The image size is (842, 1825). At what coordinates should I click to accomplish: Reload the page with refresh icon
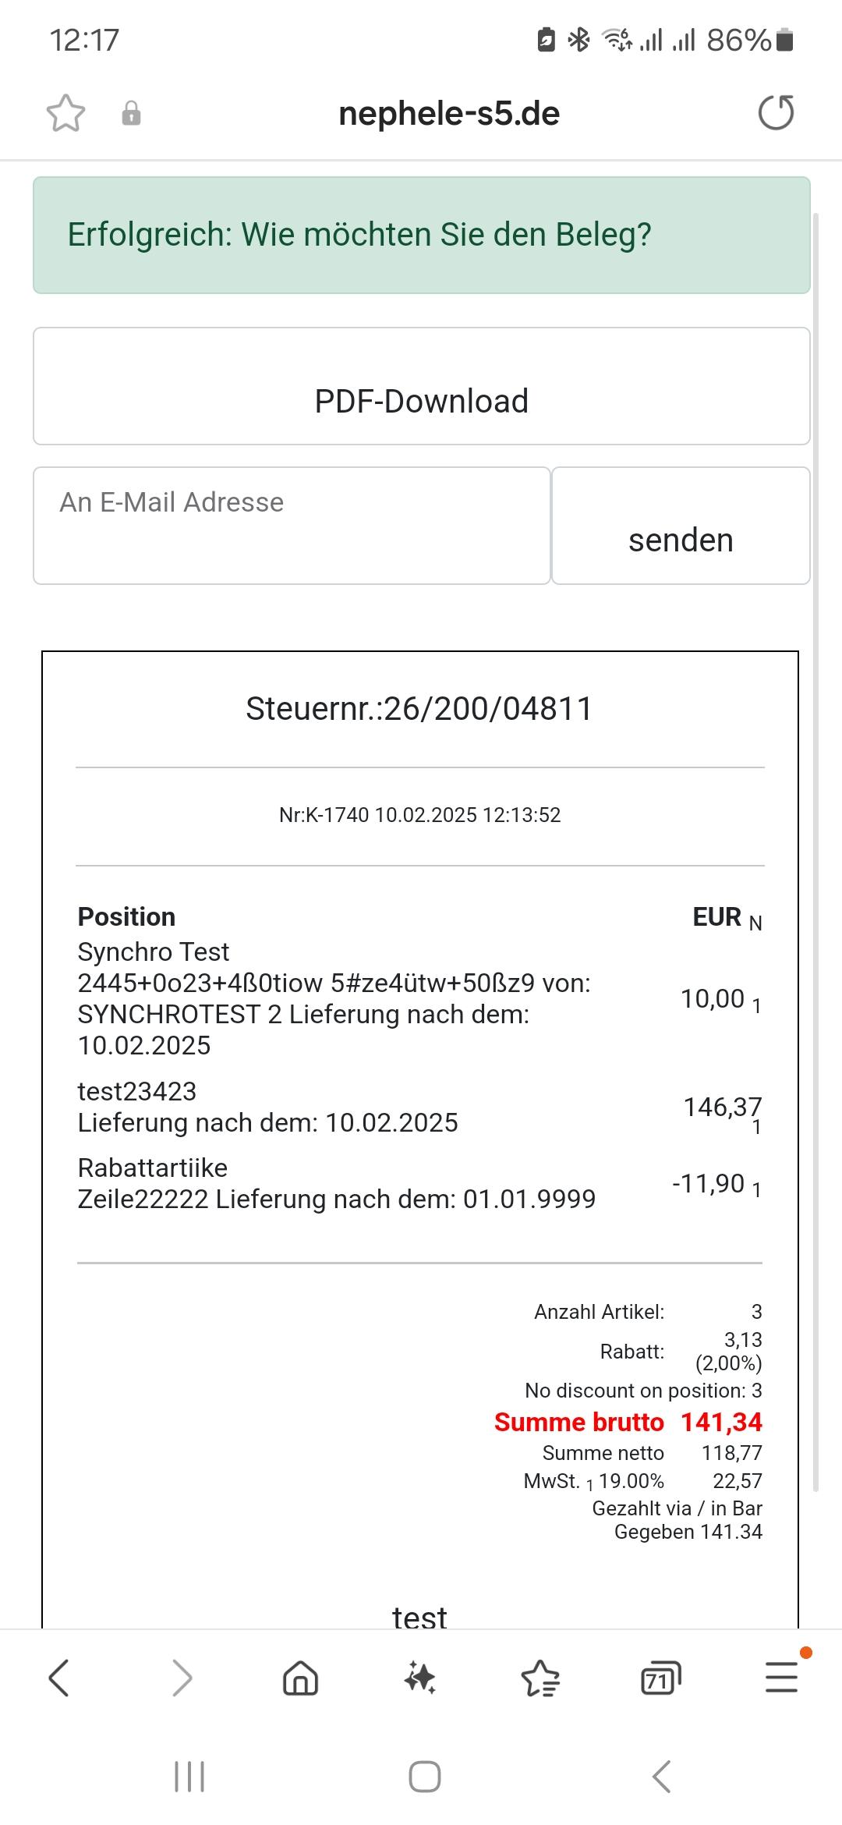[x=776, y=113]
